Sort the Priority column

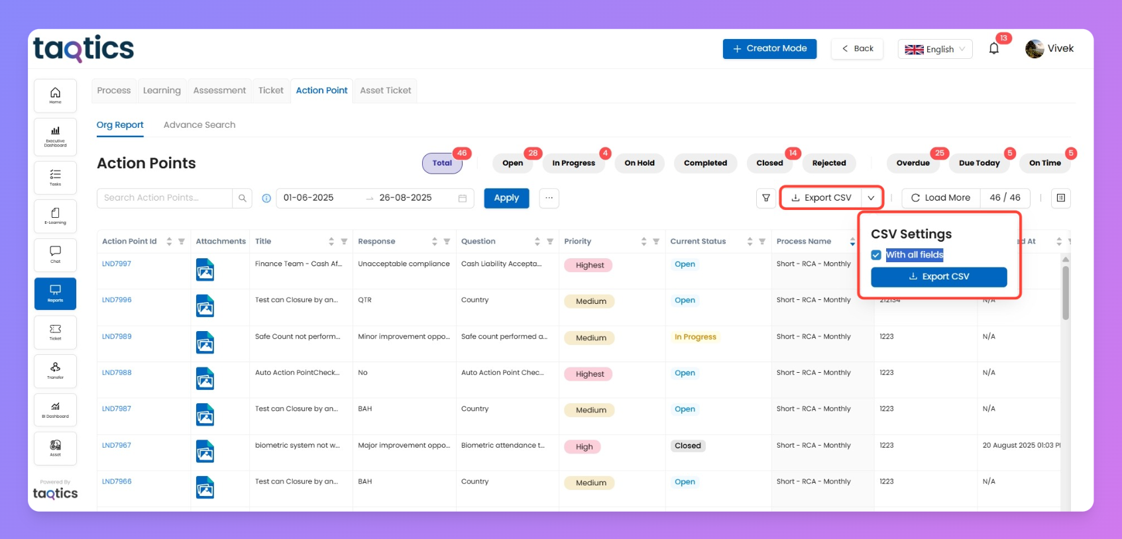pos(644,242)
